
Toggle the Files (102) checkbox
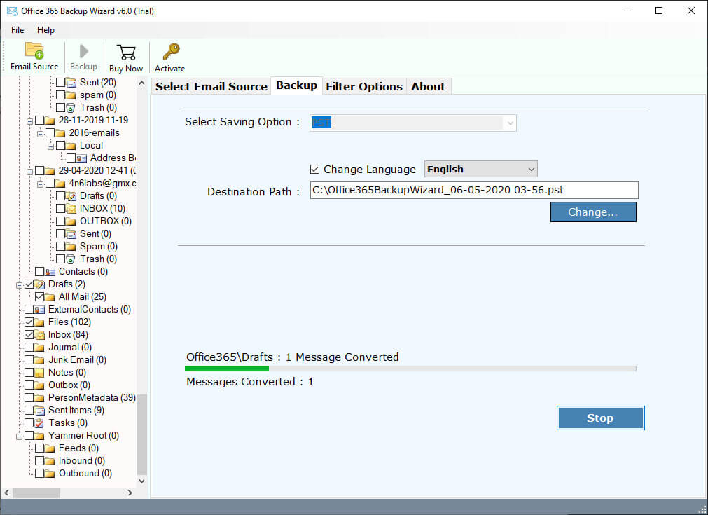click(29, 322)
